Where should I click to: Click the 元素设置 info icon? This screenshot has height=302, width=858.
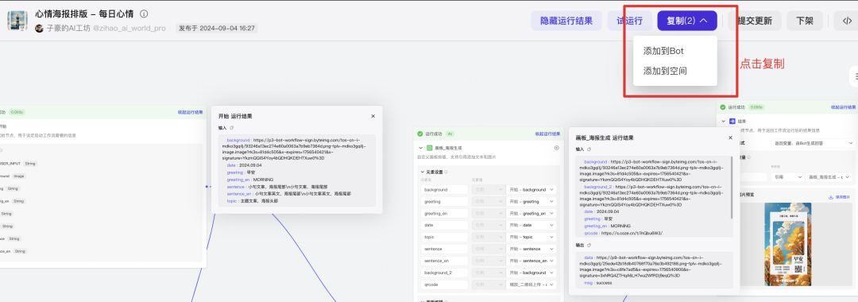(x=446, y=172)
